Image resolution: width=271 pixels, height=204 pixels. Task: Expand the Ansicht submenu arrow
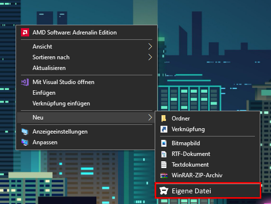coord(150,47)
